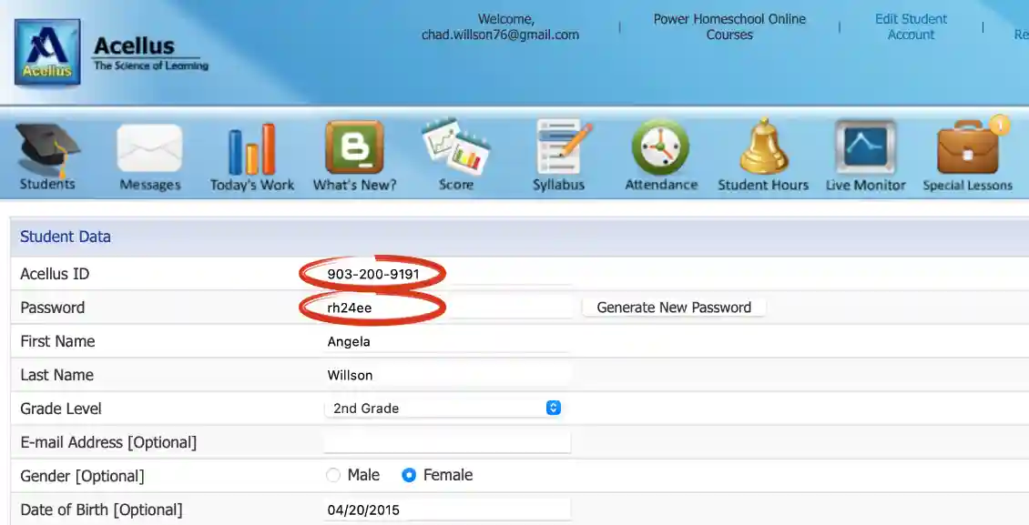This screenshot has width=1029, height=525.
Task: Click the Date of Birth field
Action: (447, 510)
